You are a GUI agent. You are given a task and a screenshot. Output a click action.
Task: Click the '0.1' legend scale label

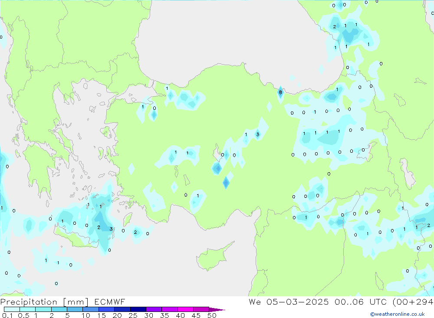[x=7, y=315]
